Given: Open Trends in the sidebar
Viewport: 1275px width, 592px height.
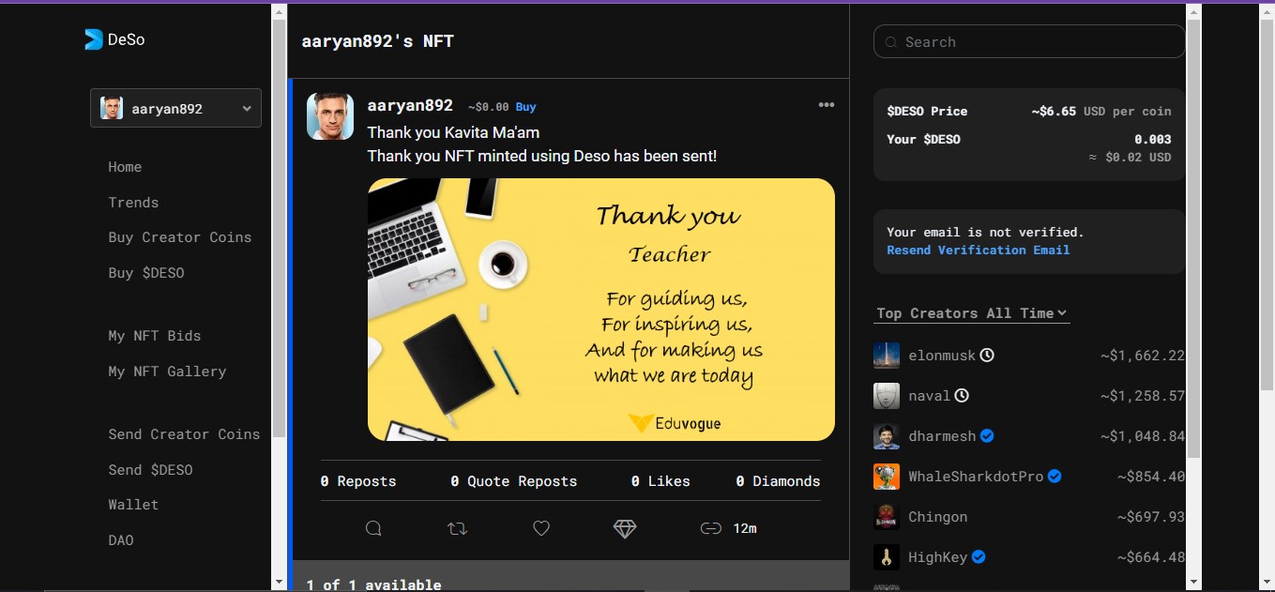Looking at the screenshot, I should (133, 203).
